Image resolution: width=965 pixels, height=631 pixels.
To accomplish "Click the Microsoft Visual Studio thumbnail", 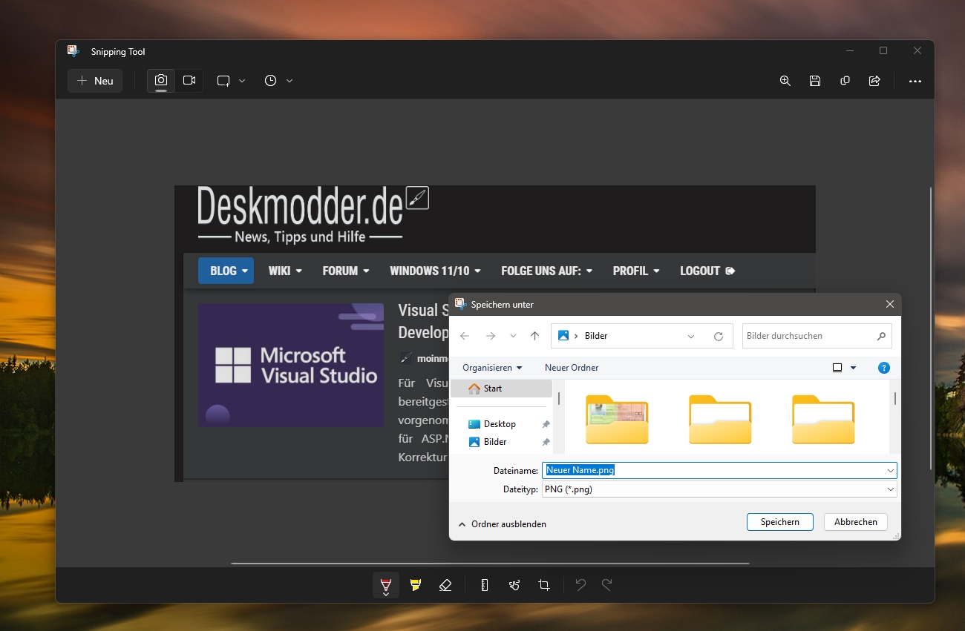I will pyautogui.click(x=291, y=365).
